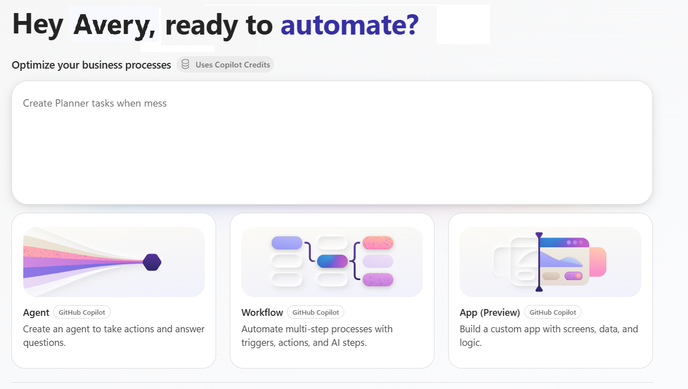This screenshot has width=688, height=389.
Task: Click the "automate?" word in the heading
Action: tap(350, 24)
